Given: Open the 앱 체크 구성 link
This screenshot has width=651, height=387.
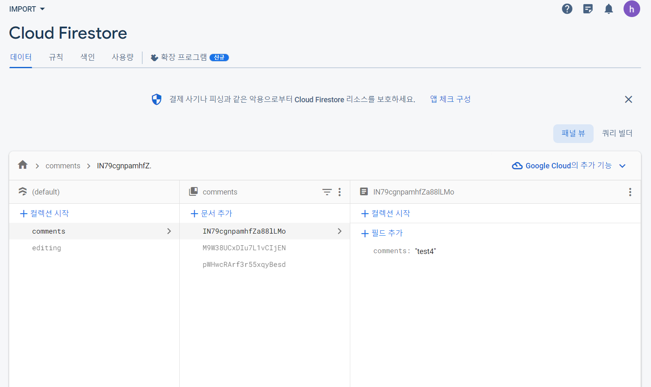Looking at the screenshot, I should (450, 99).
